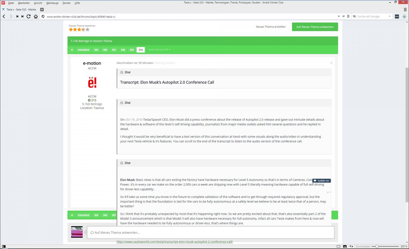Open the extension icon beside search field
The height and width of the screenshot is (249, 409).
coord(397,16)
